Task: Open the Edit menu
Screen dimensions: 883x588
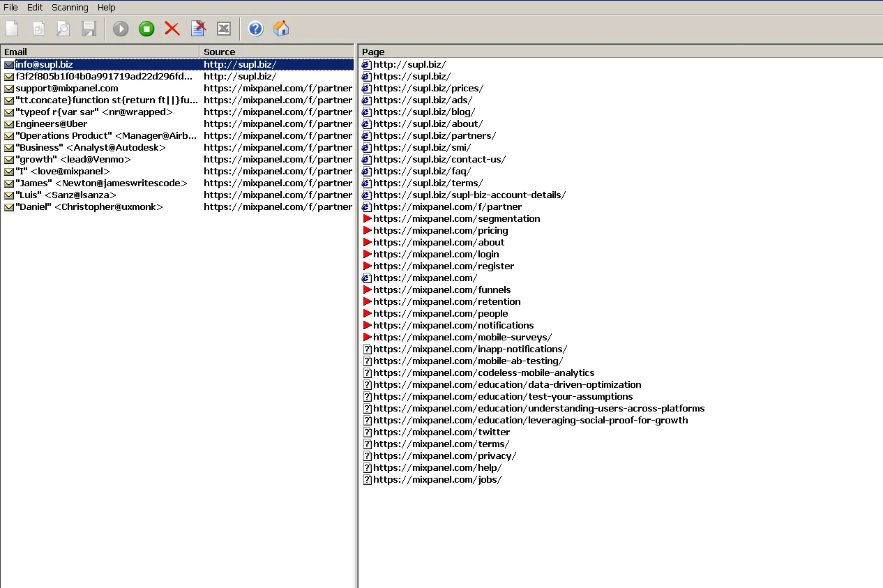Action: pos(35,7)
